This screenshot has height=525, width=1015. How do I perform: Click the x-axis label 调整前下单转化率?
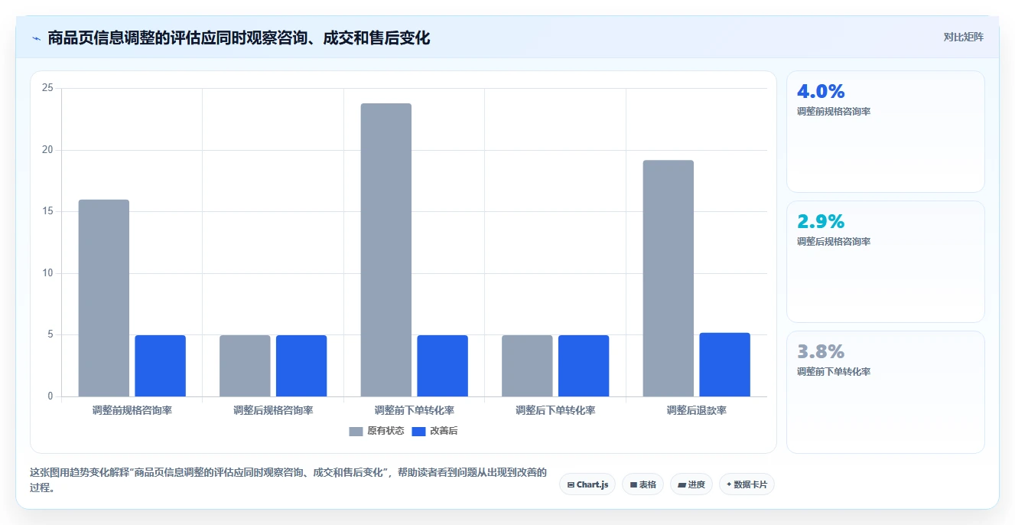415,410
